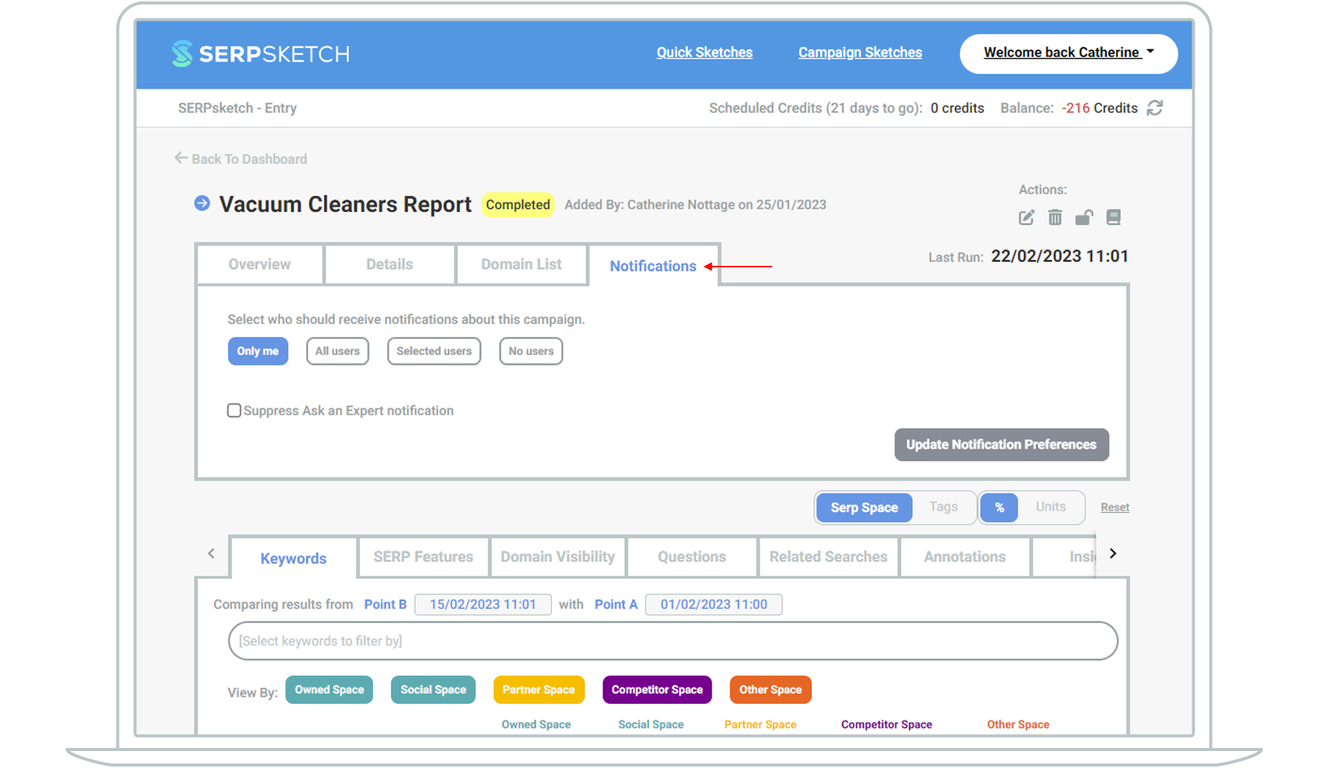The height and width of the screenshot is (768, 1330).
Task: Switch the view toggle to Units
Action: 1050,507
